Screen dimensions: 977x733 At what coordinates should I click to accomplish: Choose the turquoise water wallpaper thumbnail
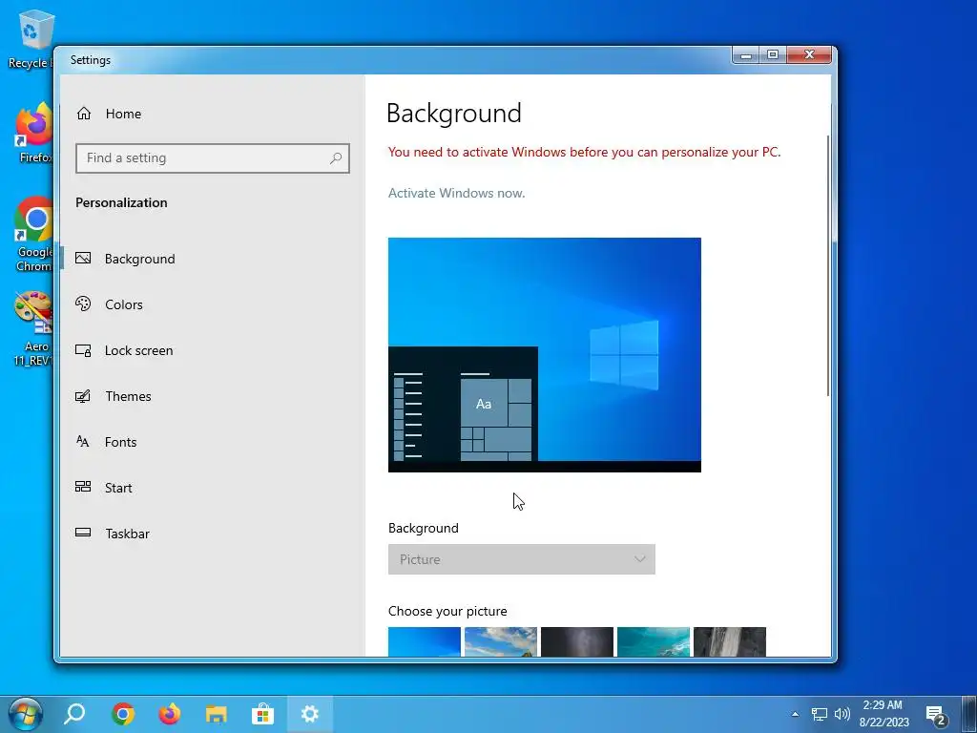(653, 641)
